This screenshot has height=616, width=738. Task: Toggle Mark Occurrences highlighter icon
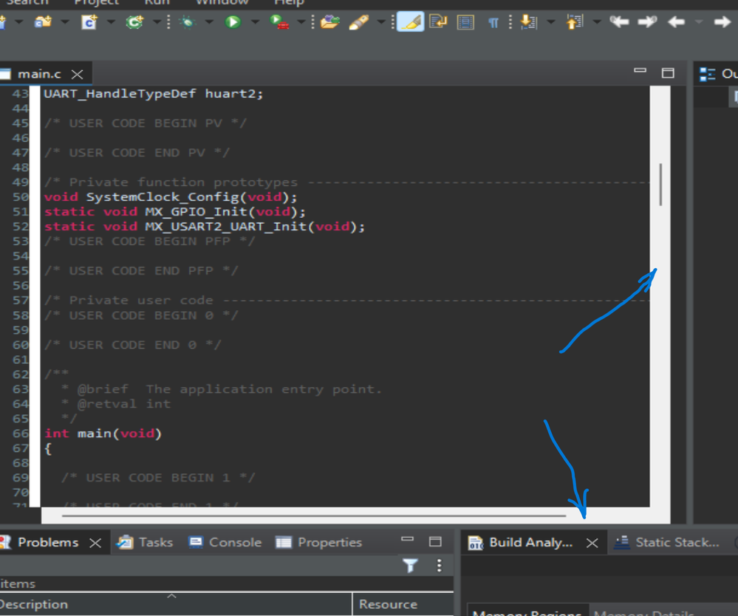pos(410,22)
